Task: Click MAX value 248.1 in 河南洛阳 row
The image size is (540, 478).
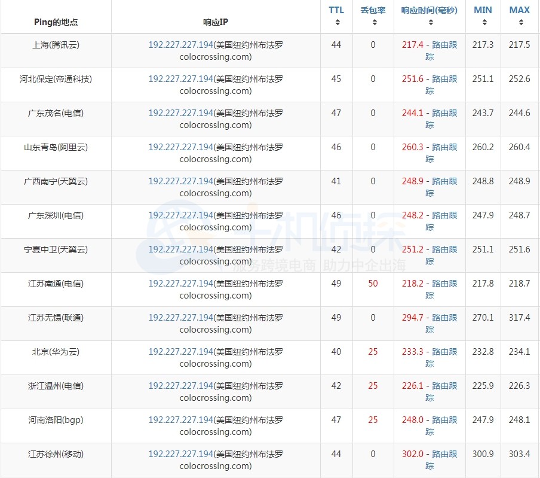Action: coord(519,421)
